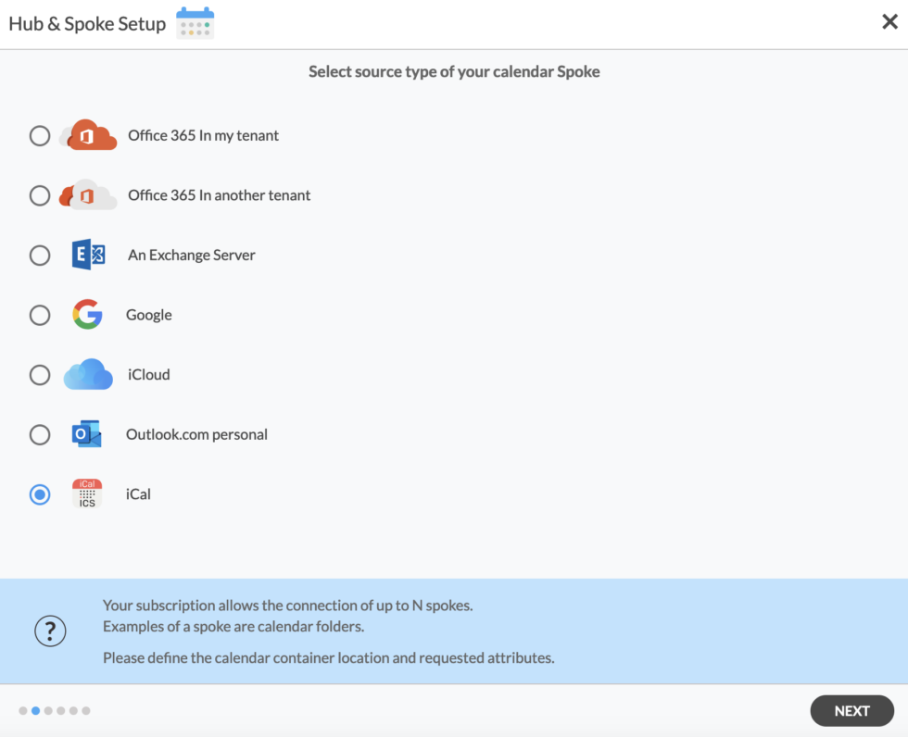
Task: Click the selected iCal radio button
Action: [x=40, y=494]
